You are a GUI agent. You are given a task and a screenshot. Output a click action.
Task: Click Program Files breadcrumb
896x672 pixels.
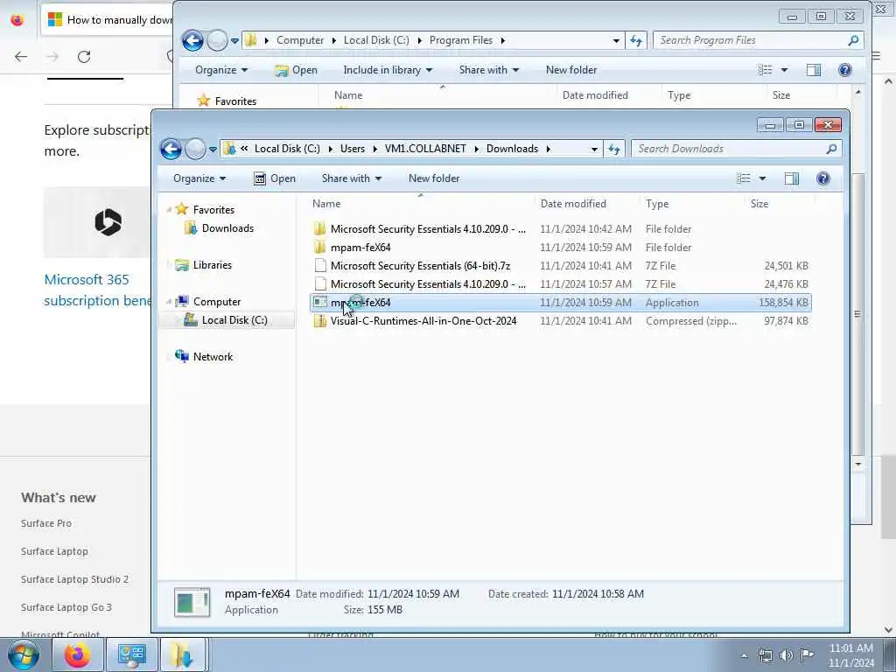pos(461,40)
